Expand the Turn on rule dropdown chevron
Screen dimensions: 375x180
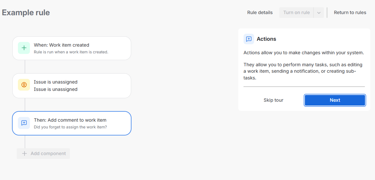(319, 12)
